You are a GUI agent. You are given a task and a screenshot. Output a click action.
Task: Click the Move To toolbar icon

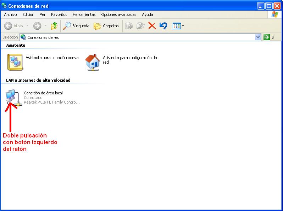[129, 26]
